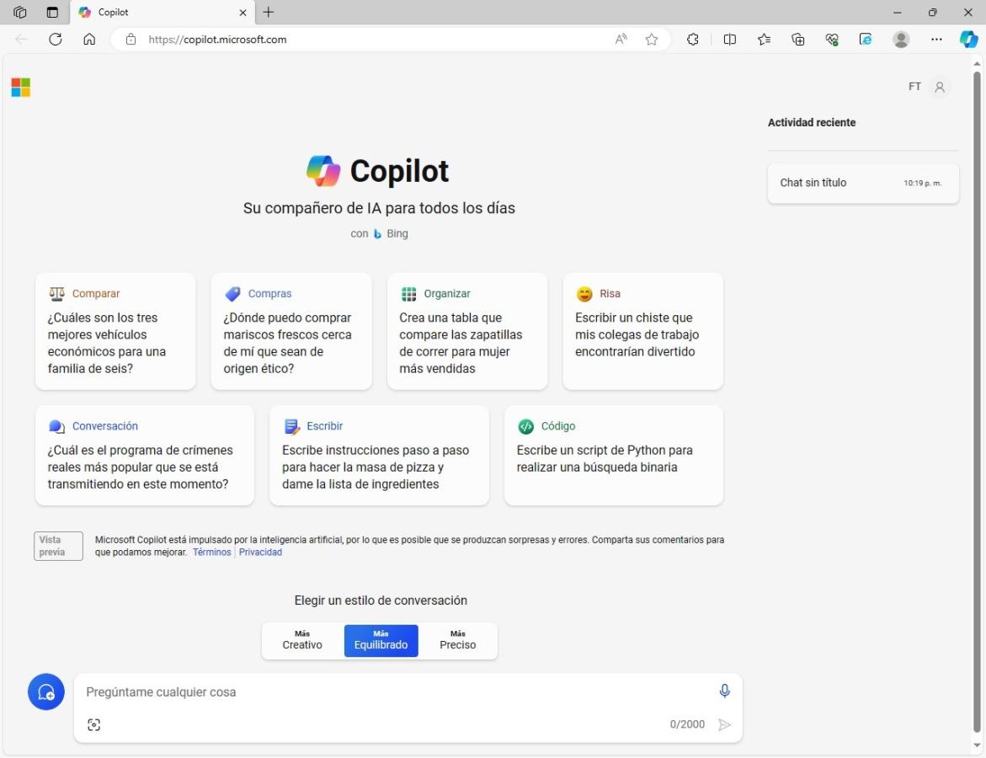
Task: Select Más Equilibrado conversation style
Action: click(381, 641)
